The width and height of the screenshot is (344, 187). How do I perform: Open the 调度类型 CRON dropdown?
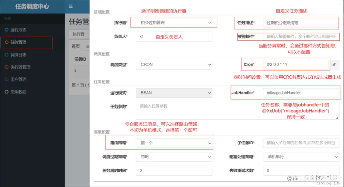click(174, 64)
